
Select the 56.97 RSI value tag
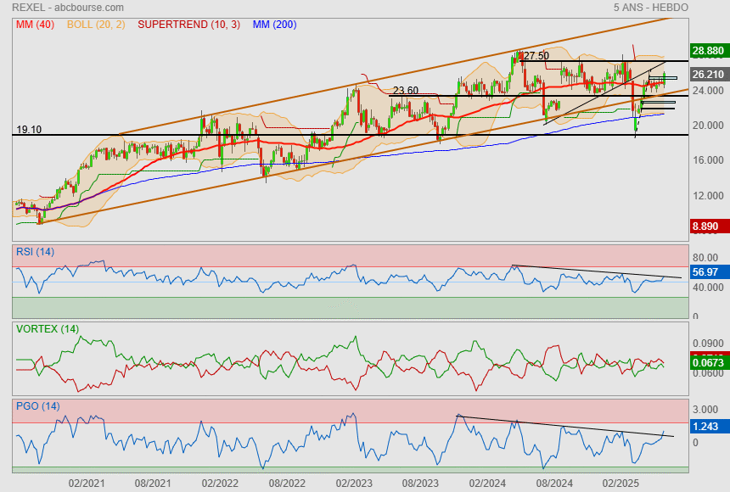709,272
